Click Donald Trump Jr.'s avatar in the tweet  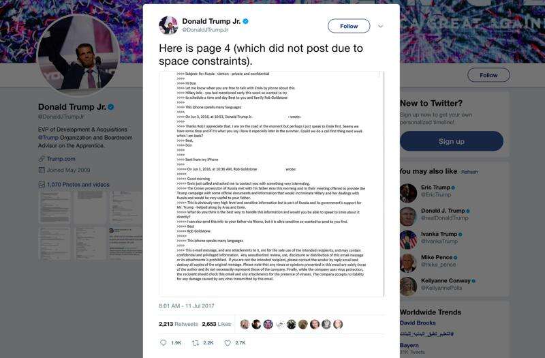pos(168,25)
